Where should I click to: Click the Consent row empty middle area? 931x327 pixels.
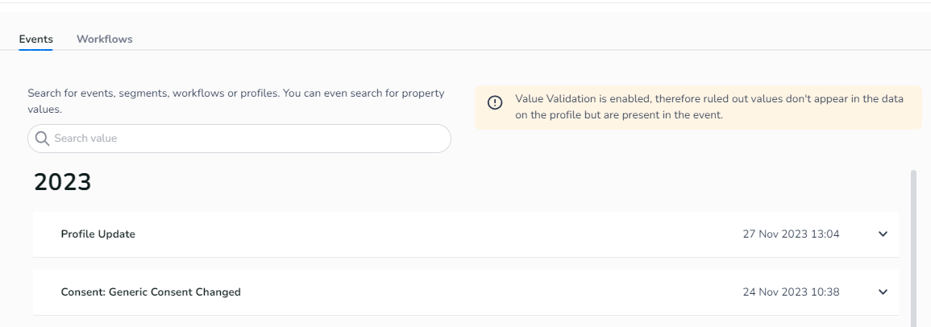click(484, 292)
